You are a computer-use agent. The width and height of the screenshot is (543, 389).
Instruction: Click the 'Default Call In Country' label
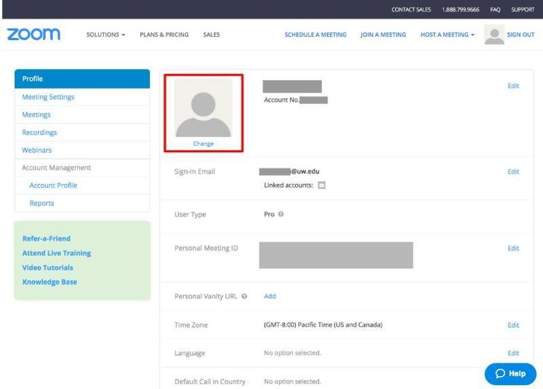[x=210, y=382]
